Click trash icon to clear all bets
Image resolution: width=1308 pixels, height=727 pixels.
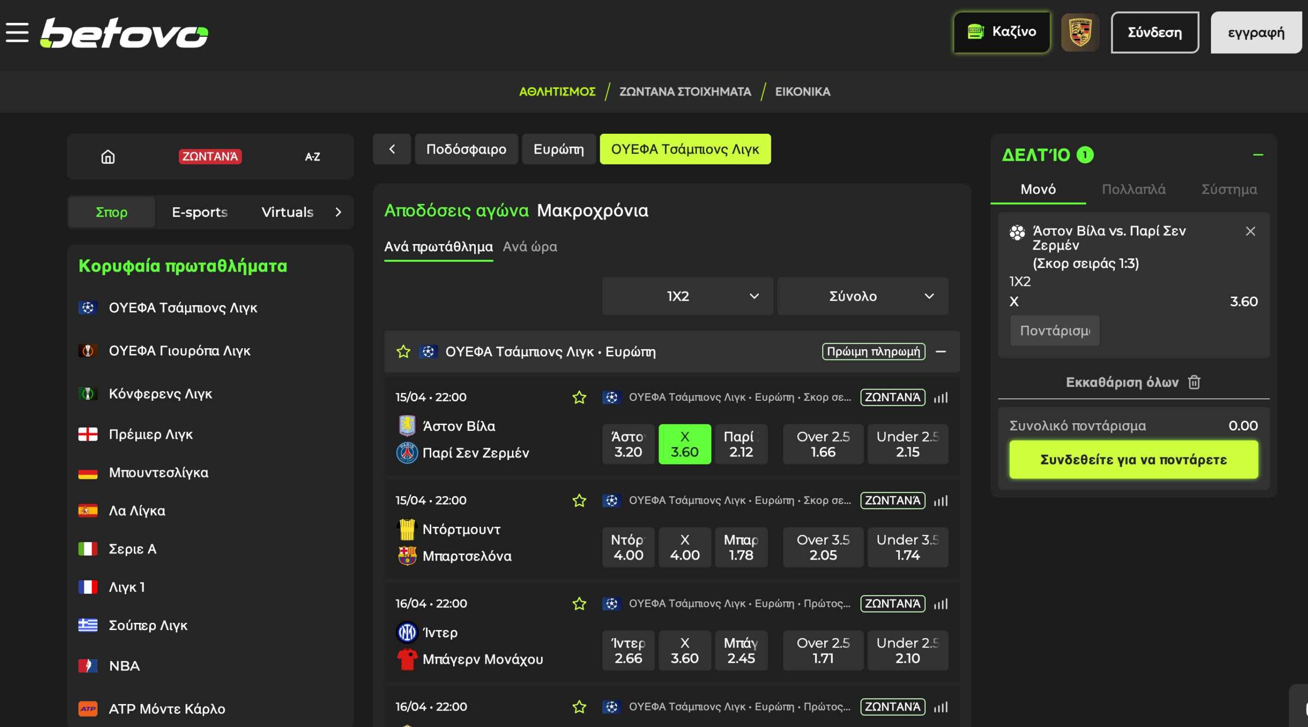click(x=1194, y=382)
